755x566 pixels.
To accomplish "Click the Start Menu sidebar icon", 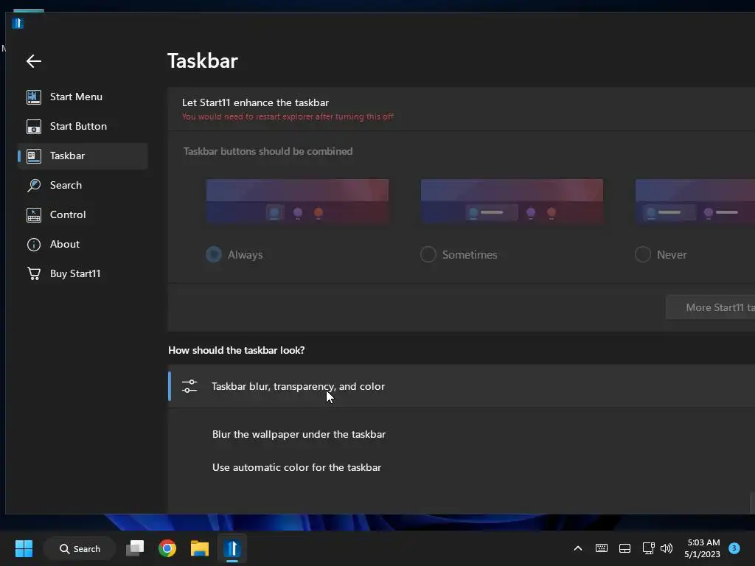I will 34,97.
